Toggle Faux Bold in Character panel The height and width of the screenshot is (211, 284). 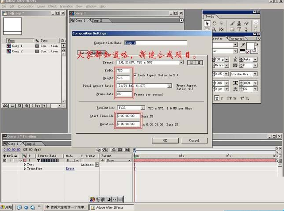tap(217, 98)
